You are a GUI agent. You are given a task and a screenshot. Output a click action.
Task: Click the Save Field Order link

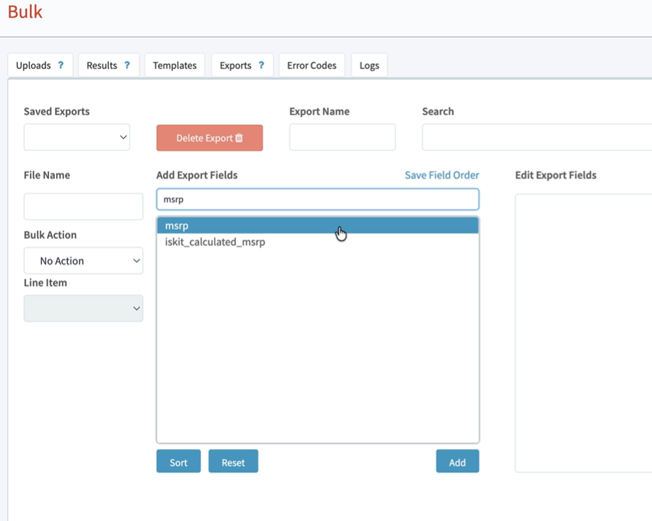[442, 175]
